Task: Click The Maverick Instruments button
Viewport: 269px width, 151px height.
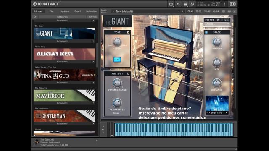Action: (x=63, y=103)
